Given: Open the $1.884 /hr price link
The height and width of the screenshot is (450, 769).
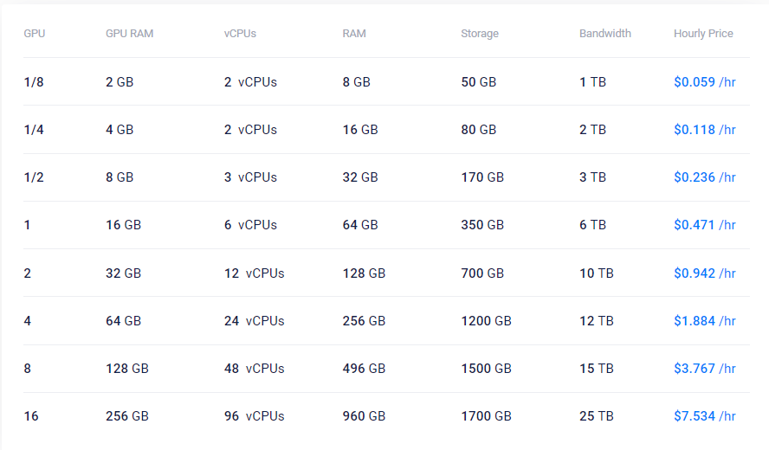Looking at the screenshot, I should click(x=704, y=321).
